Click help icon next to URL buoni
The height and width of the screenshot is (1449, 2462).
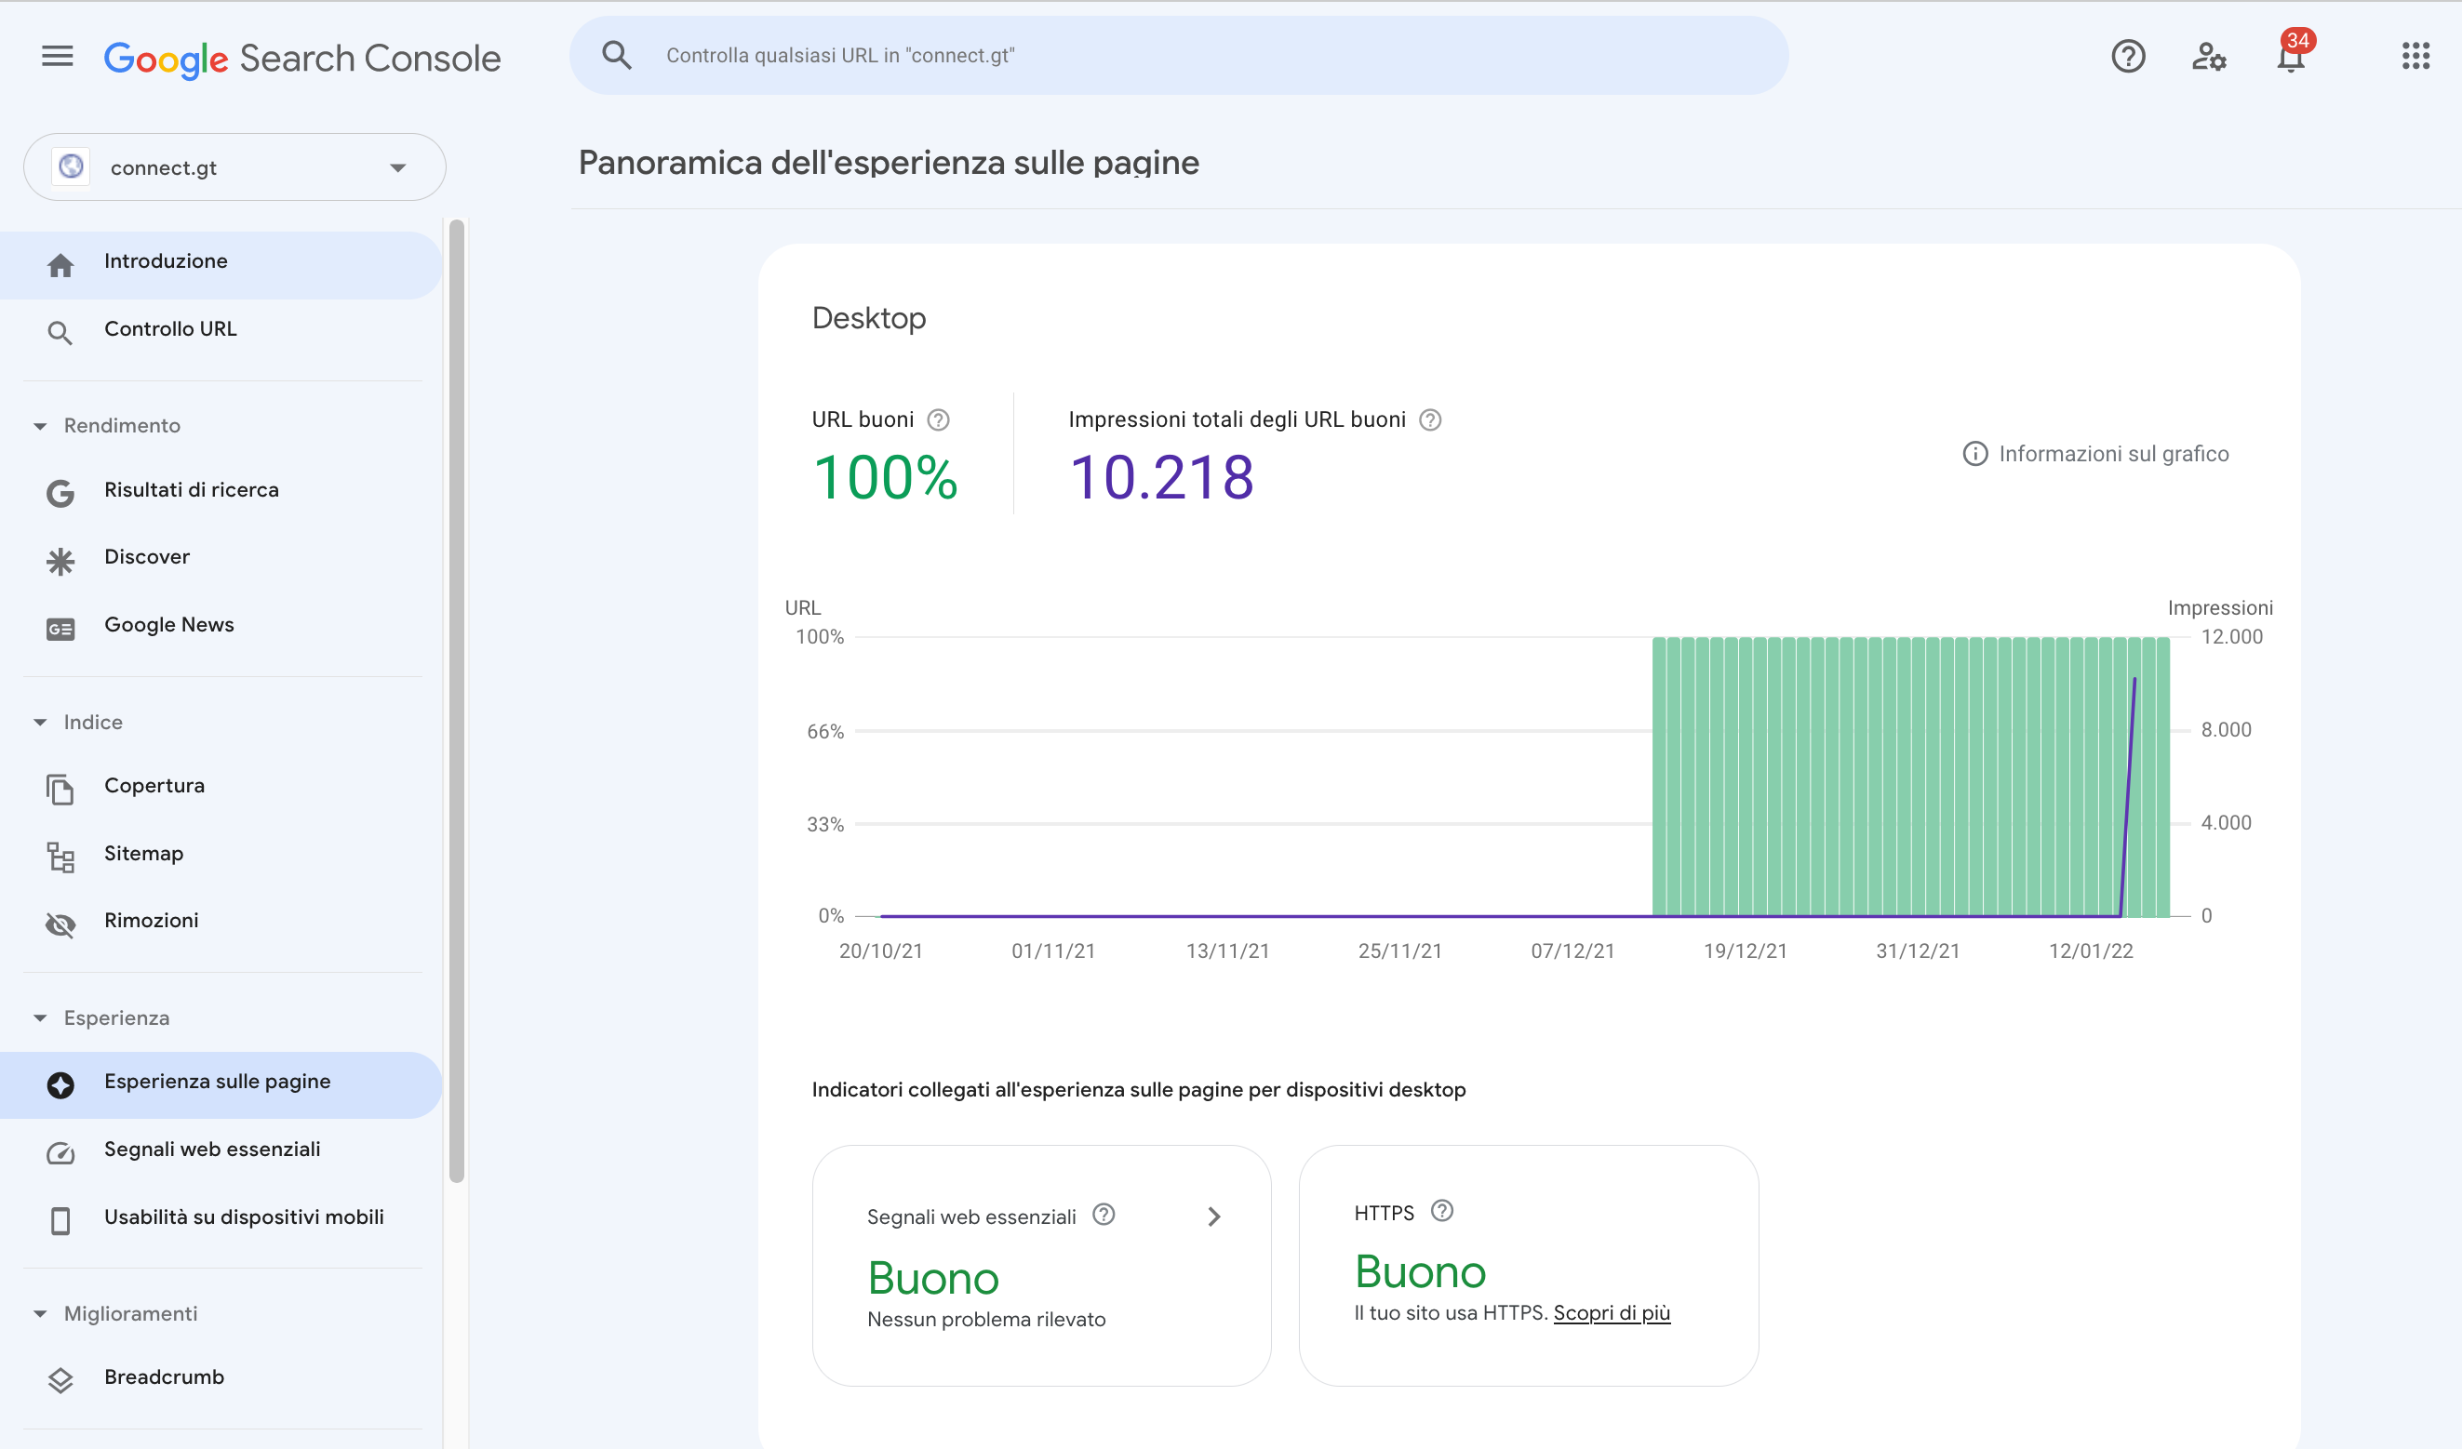tap(938, 419)
